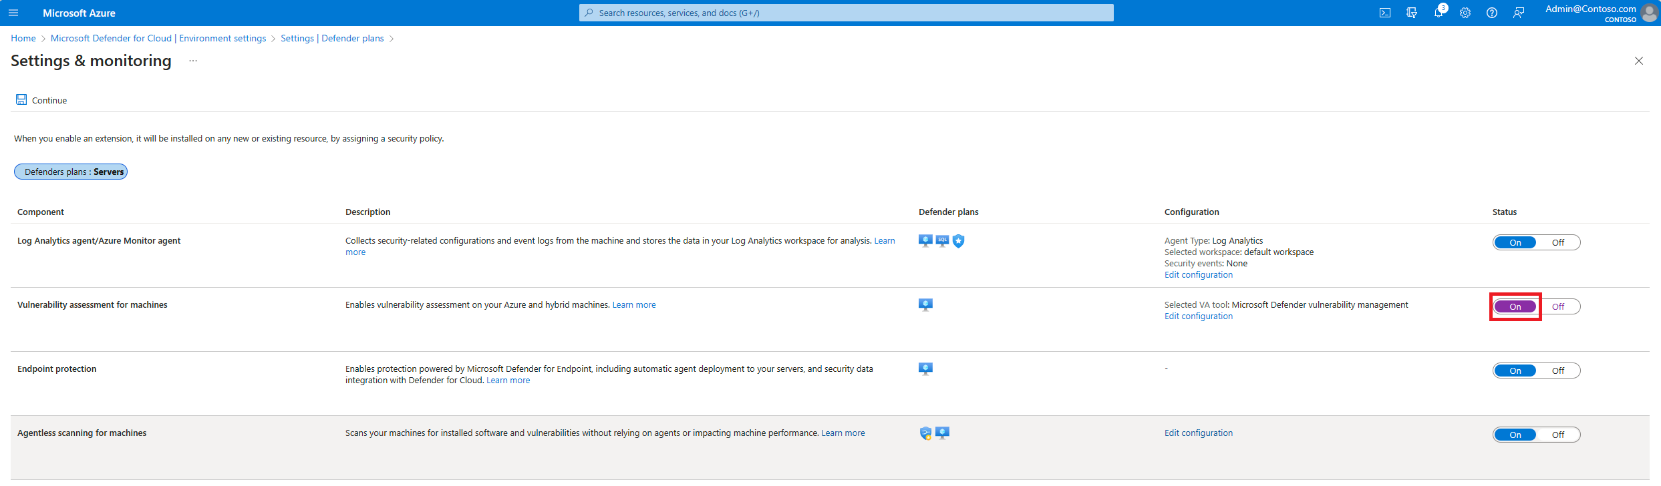Click the CSPM shield icon in Agentless scanning row
Screen dimensions: 1661x486
(925, 433)
